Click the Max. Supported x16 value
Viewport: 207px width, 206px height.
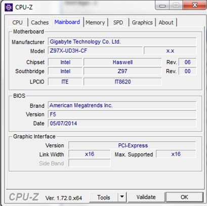click(176, 154)
